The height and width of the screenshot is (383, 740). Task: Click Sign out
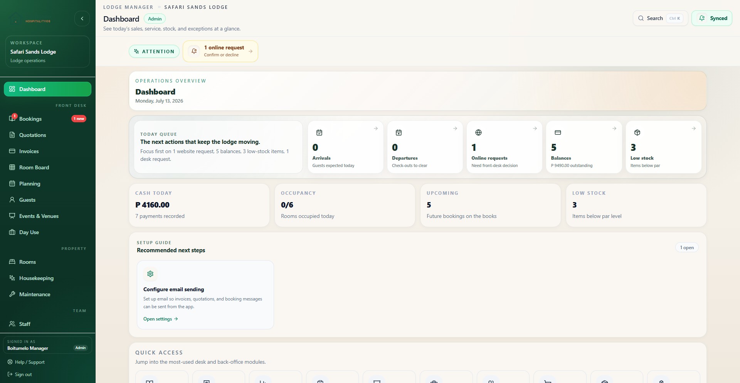click(x=20, y=375)
